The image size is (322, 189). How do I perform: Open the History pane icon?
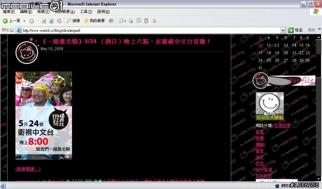click(x=111, y=21)
